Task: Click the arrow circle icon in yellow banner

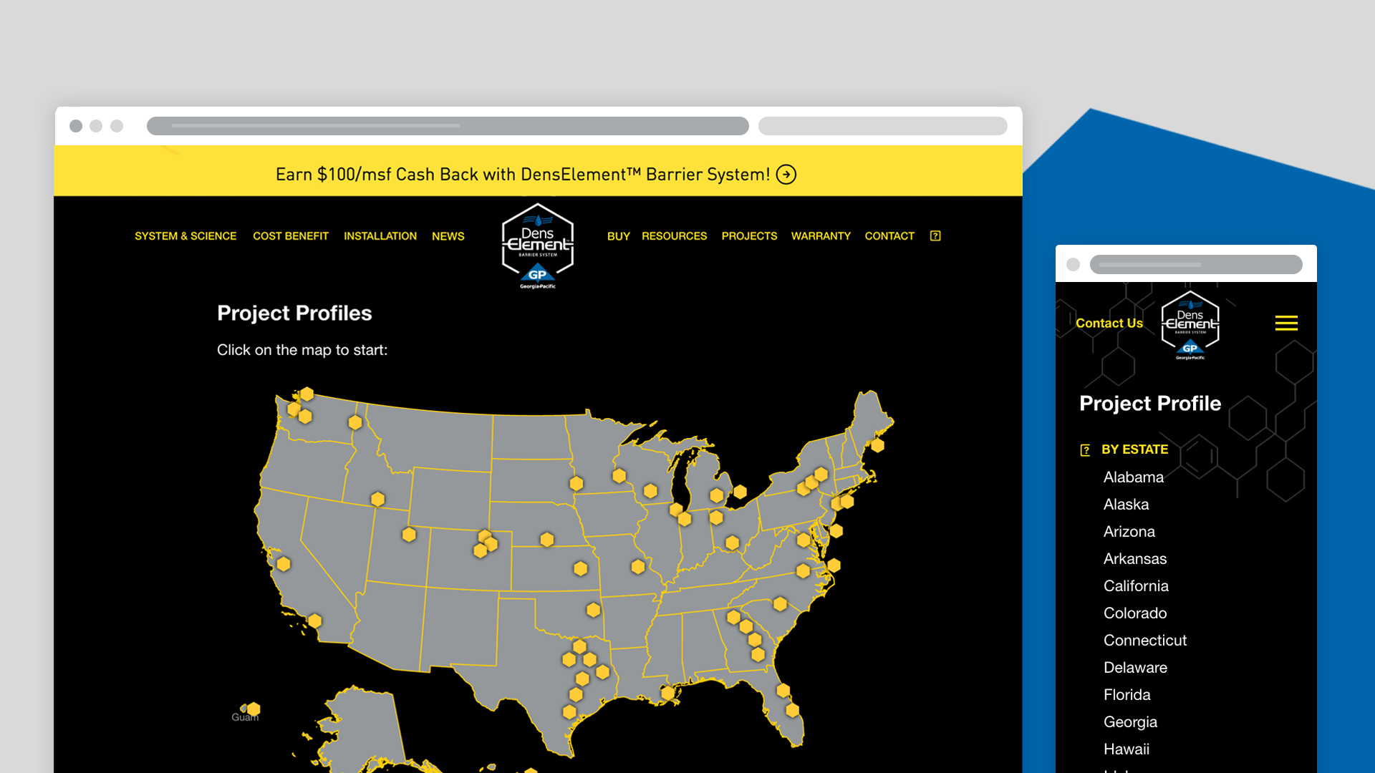Action: [x=786, y=175]
